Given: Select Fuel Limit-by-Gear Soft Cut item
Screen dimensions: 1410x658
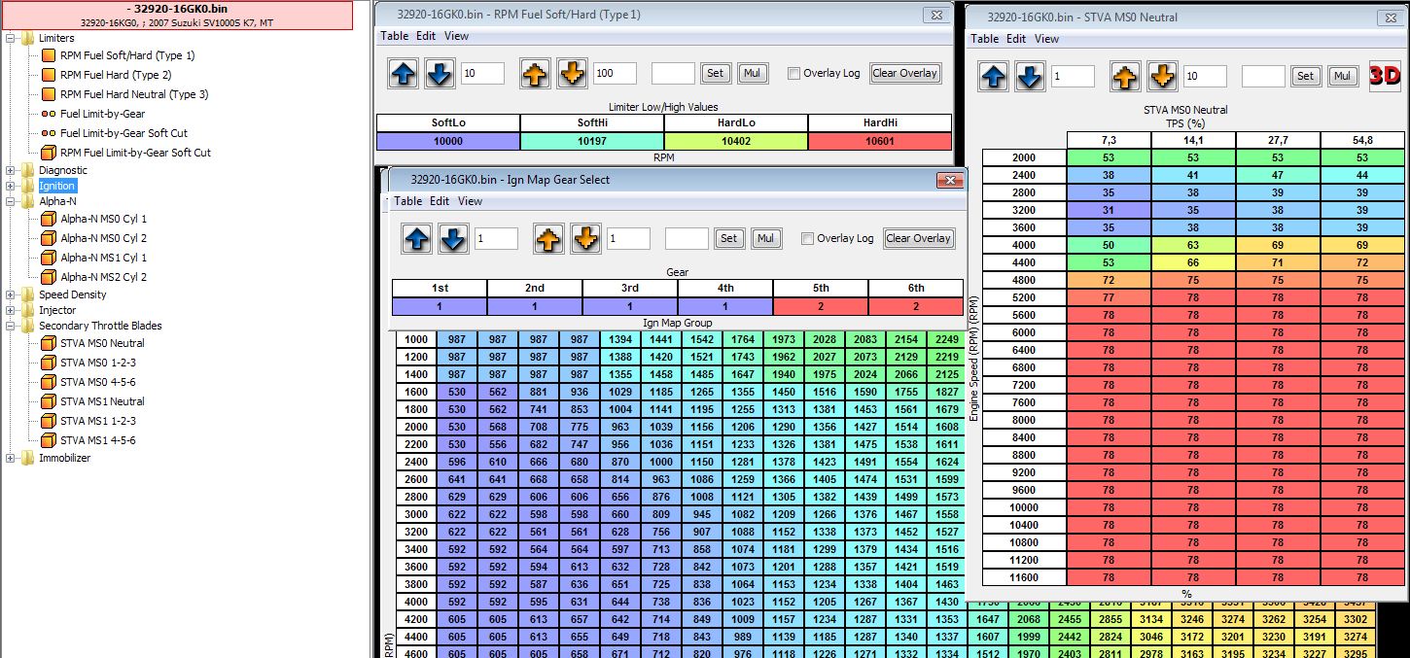Looking at the screenshot, I should pyautogui.click(x=123, y=133).
